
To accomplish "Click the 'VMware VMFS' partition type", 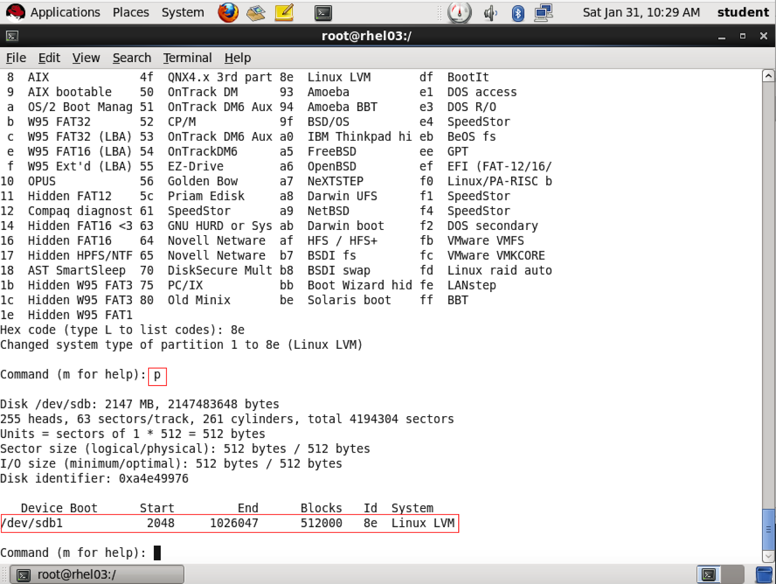I will 485,241.
